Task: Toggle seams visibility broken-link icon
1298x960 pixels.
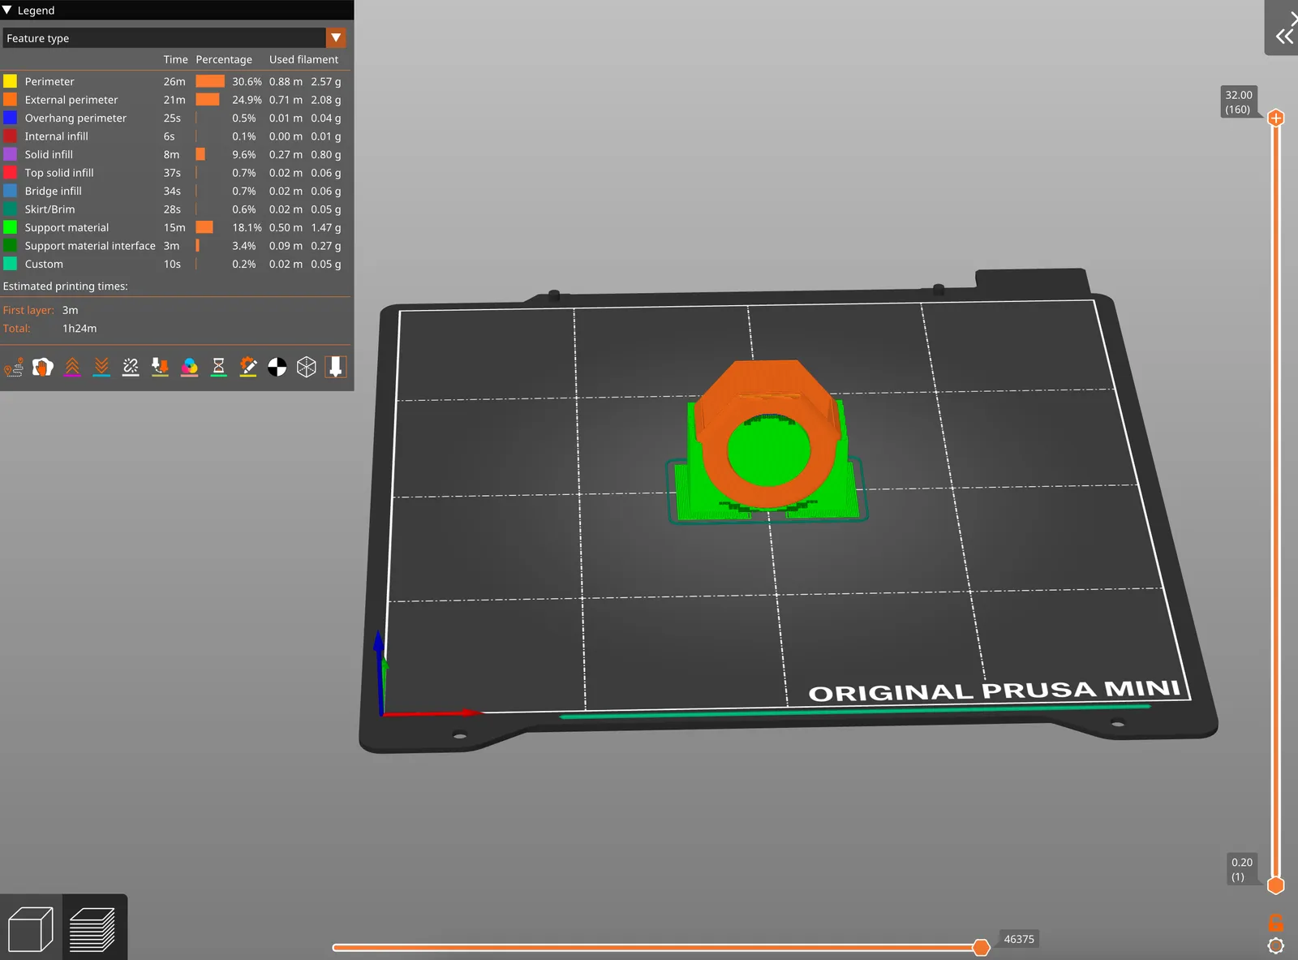Action: pyautogui.click(x=131, y=368)
